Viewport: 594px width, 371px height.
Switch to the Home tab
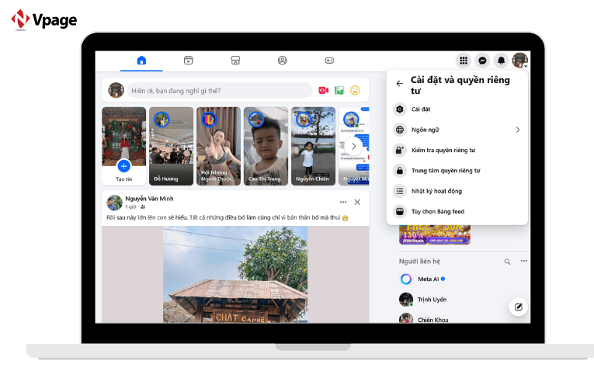pyautogui.click(x=141, y=61)
